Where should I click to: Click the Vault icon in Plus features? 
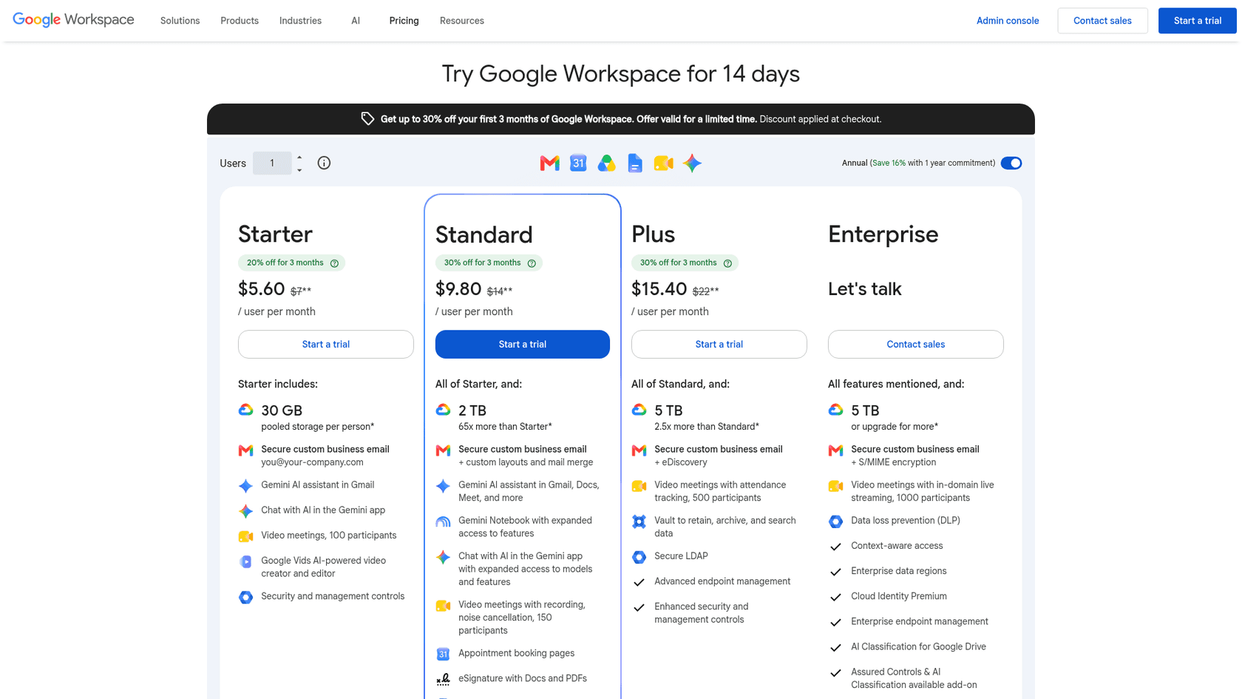[639, 521]
